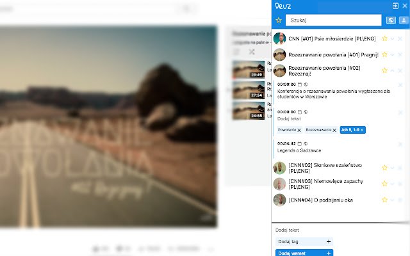Click the Dodaj werset button
The image size is (410, 256).
304,253
